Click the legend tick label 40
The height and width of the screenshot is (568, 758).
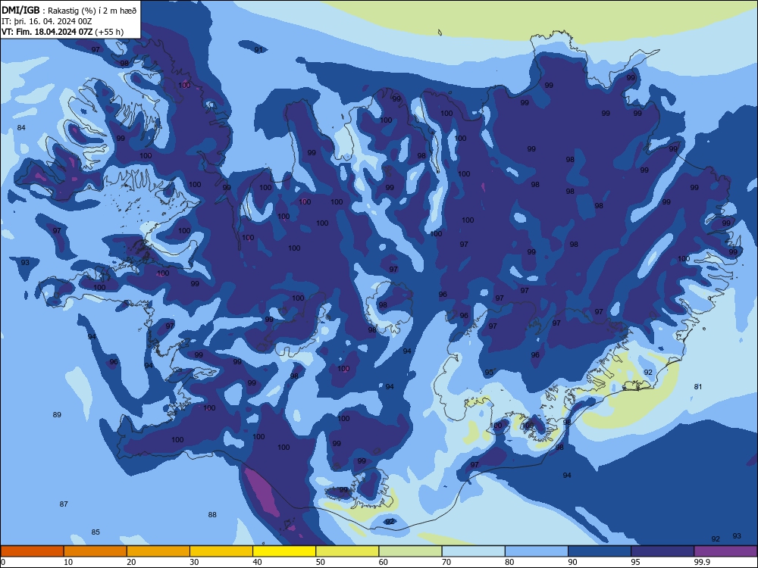[257, 562]
